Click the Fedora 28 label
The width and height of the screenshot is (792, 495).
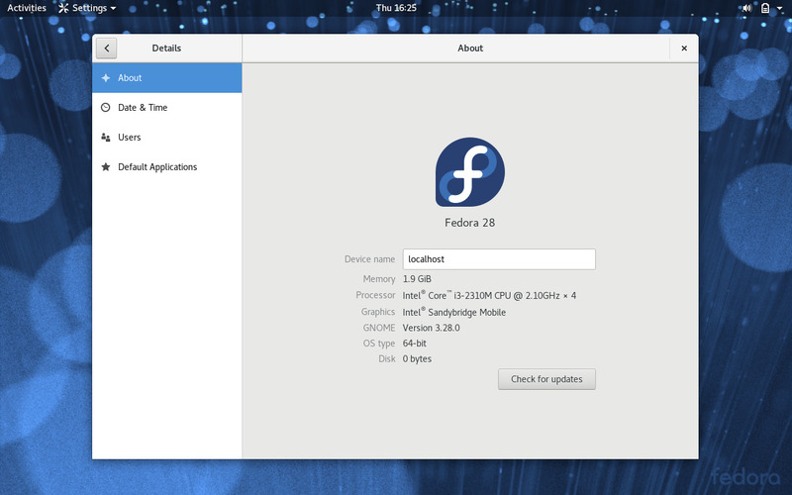pos(469,223)
